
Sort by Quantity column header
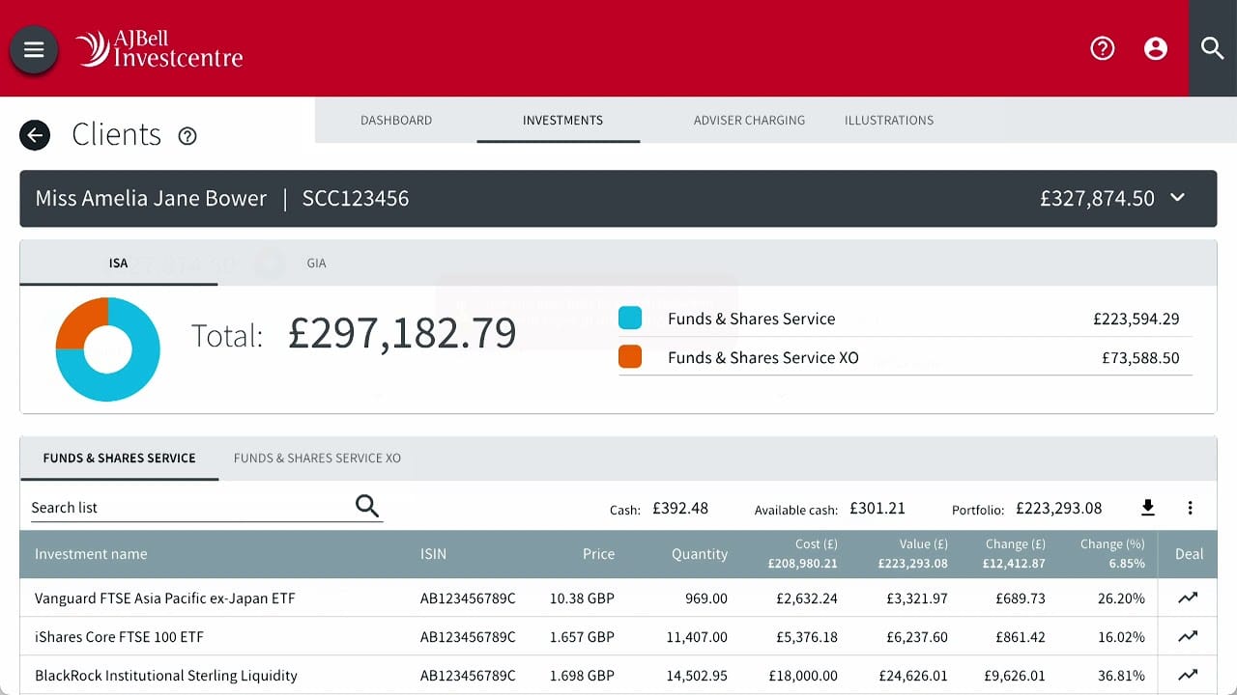(x=700, y=554)
